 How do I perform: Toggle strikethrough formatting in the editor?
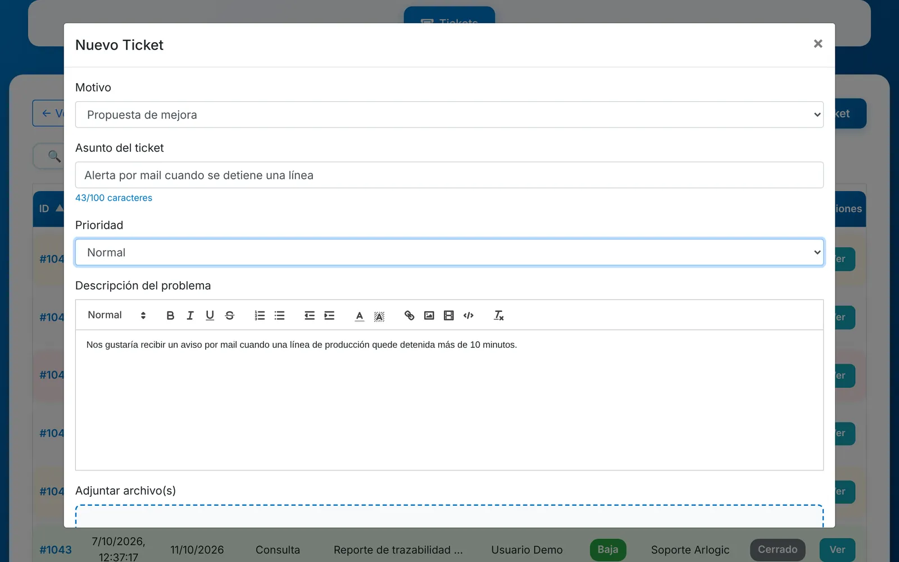pyautogui.click(x=230, y=315)
